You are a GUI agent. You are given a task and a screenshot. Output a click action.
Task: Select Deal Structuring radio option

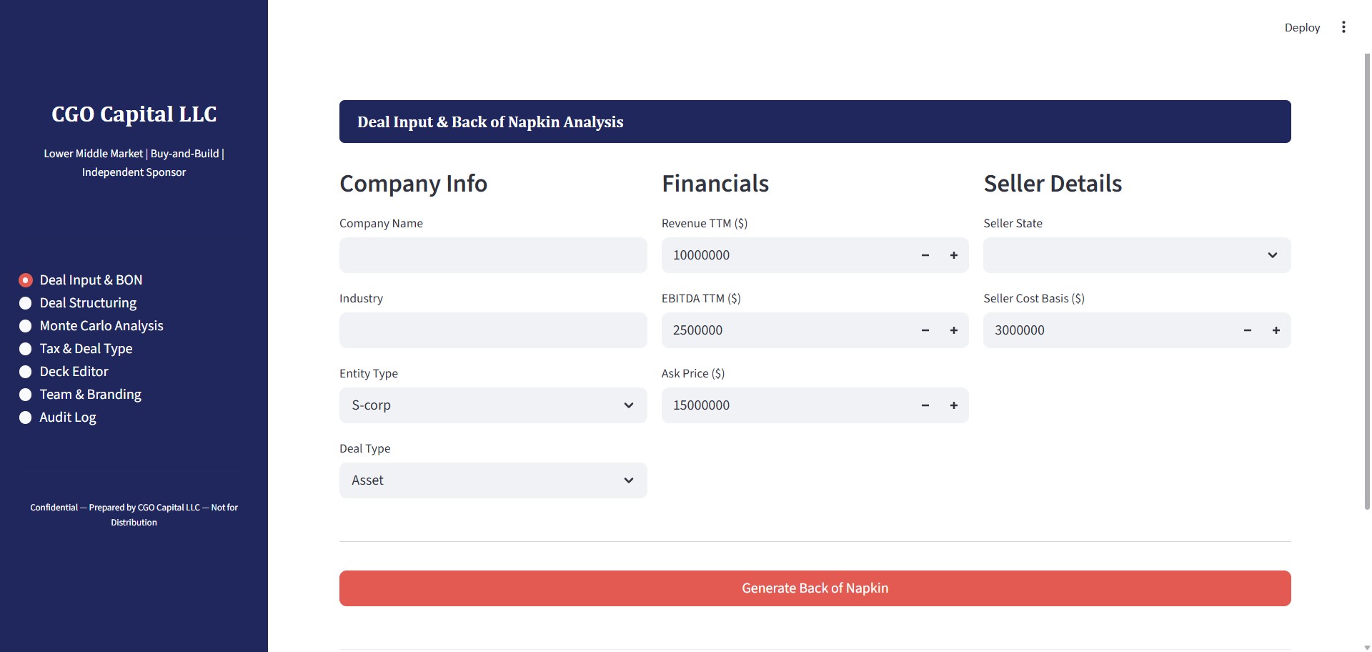[26, 303]
